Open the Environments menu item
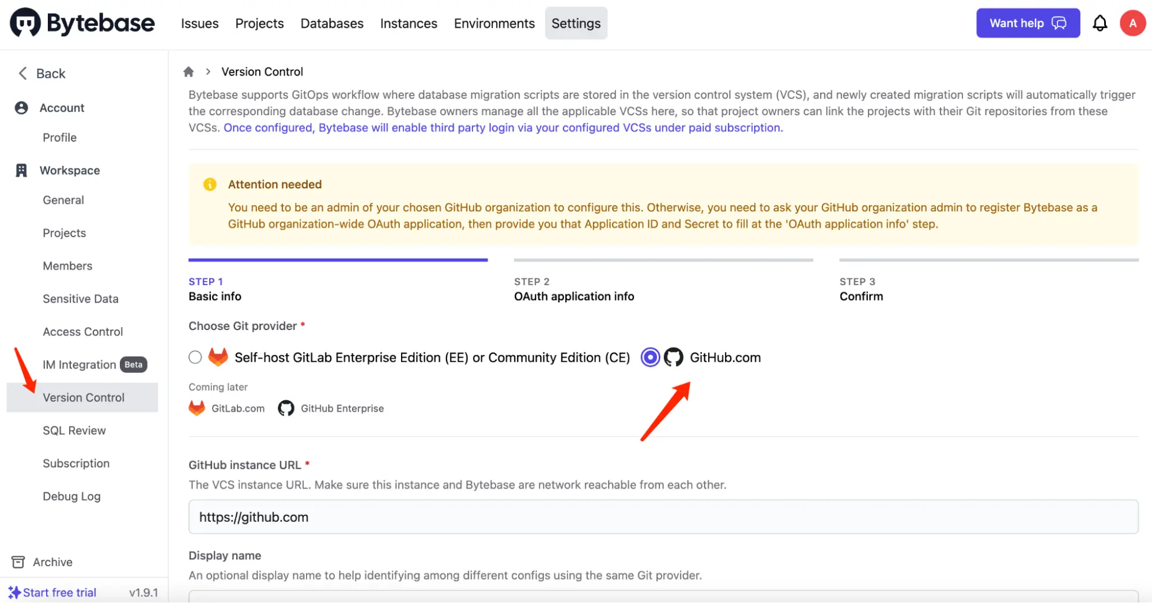Screen dimensions: 1152x603 click(x=494, y=23)
